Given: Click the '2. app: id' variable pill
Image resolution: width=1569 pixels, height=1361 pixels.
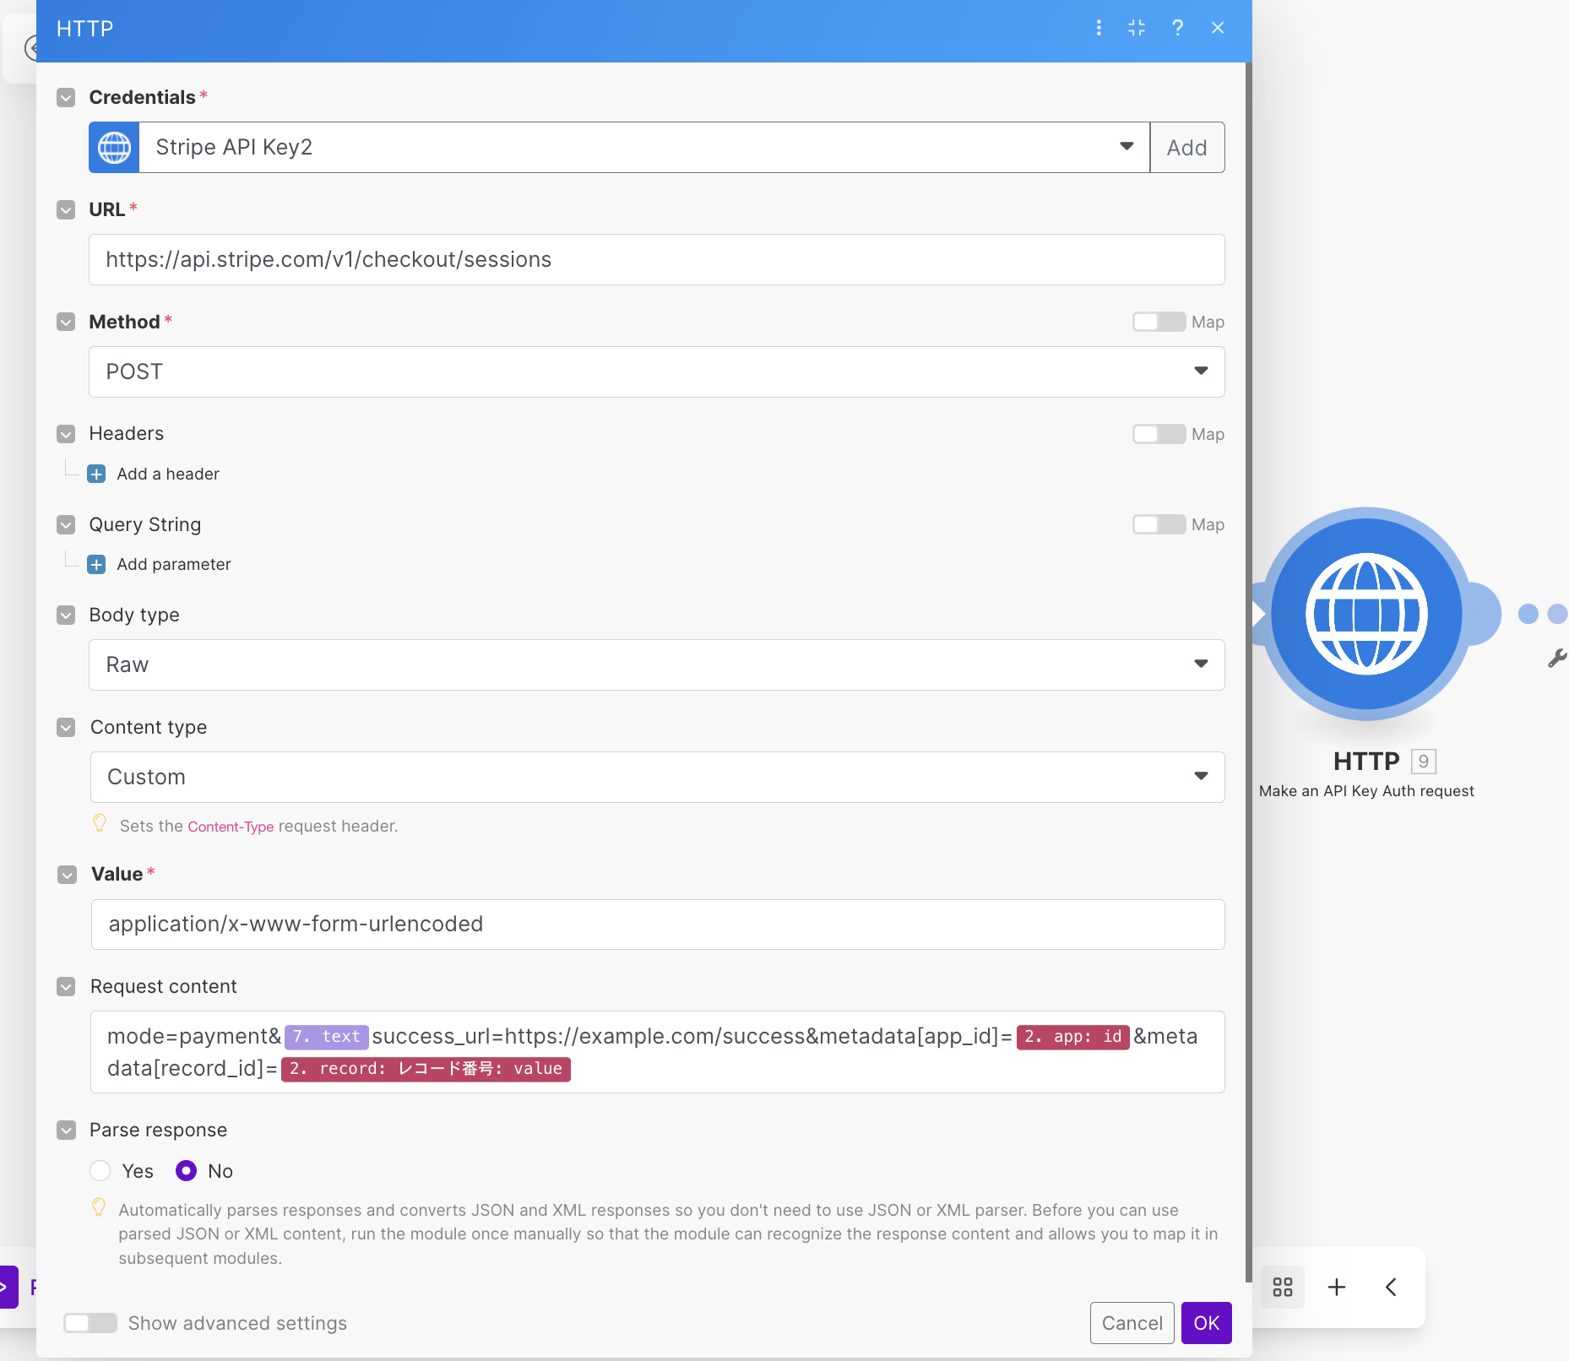Looking at the screenshot, I should [x=1072, y=1036].
